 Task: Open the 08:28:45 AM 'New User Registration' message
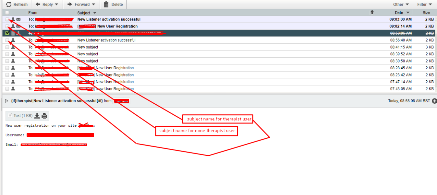(x=105, y=68)
